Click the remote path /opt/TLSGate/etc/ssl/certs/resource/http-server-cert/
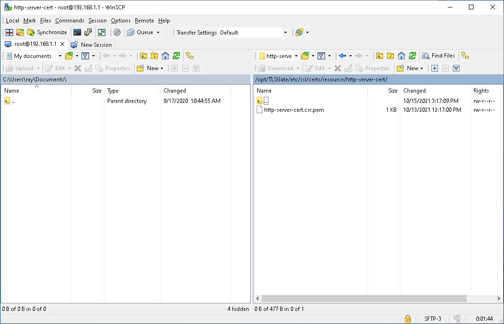The height and width of the screenshot is (324, 504). coord(321,79)
